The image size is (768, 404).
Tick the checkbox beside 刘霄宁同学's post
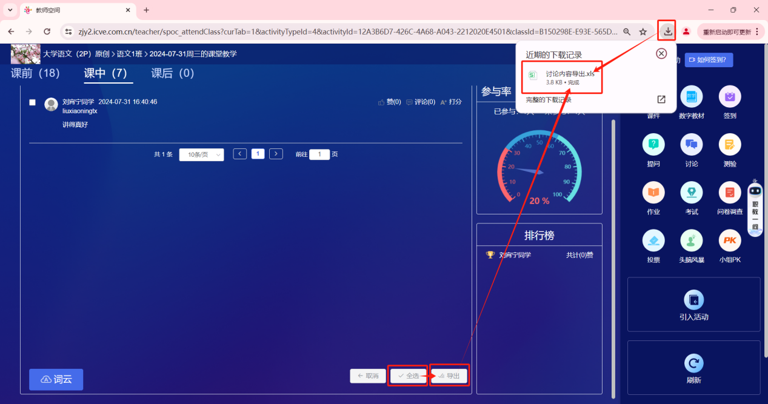click(33, 102)
